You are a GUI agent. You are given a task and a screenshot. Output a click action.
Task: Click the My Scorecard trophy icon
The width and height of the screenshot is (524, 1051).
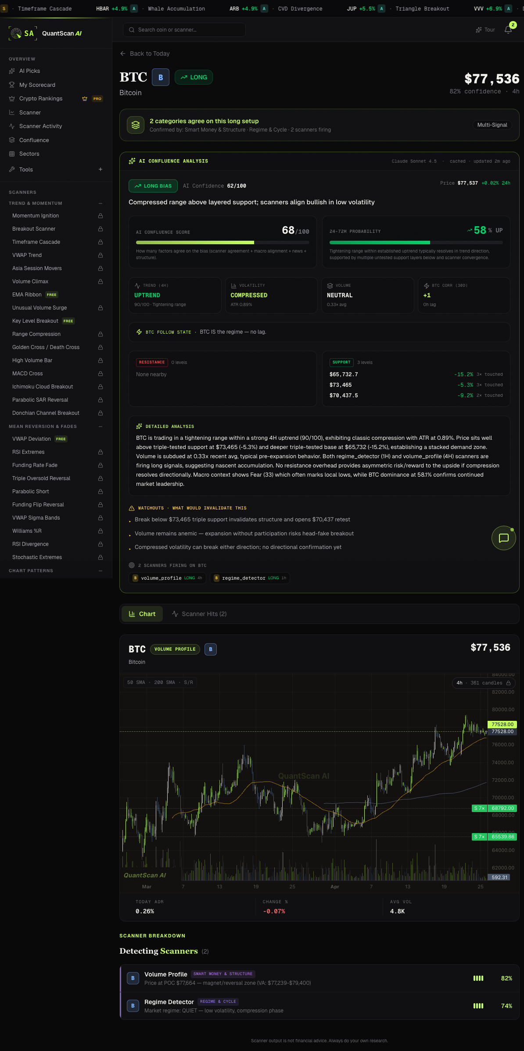pyautogui.click(x=12, y=85)
